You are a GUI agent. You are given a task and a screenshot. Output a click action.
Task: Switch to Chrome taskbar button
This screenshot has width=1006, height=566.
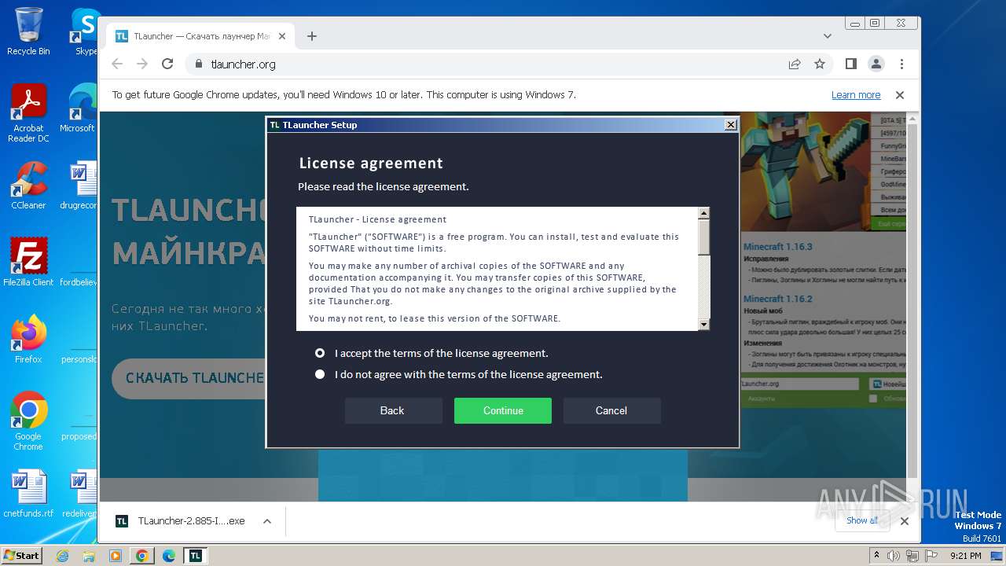(x=142, y=556)
